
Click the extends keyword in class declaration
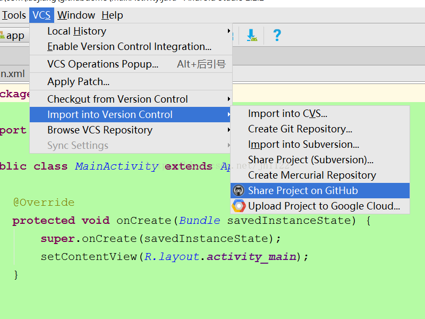coord(189,166)
